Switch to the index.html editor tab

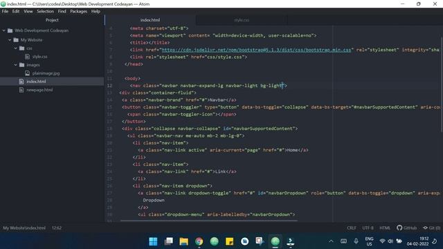[x=150, y=20]
